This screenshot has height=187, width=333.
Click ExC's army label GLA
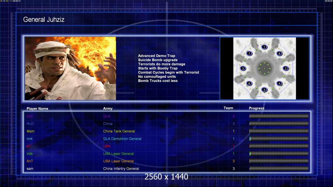(107, 116)
